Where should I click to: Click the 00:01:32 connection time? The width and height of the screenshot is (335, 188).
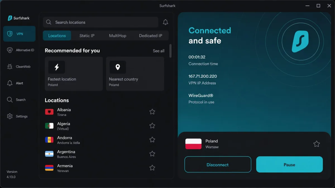click(x=197, y=57)
